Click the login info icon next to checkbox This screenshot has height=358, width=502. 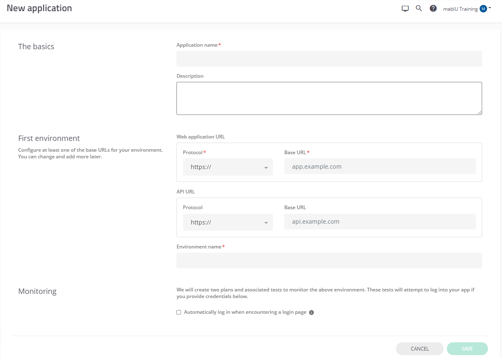pyautogui.click(x=311, y=313)
